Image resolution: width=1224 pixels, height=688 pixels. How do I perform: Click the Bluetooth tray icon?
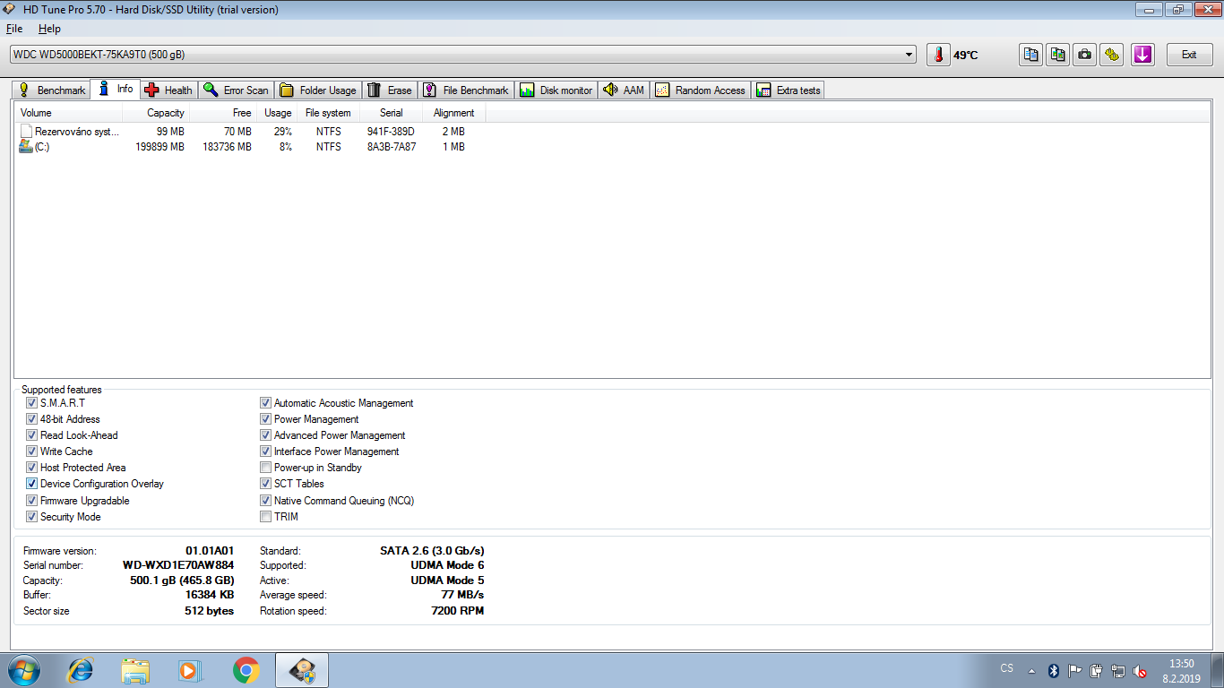[1054, 670]
